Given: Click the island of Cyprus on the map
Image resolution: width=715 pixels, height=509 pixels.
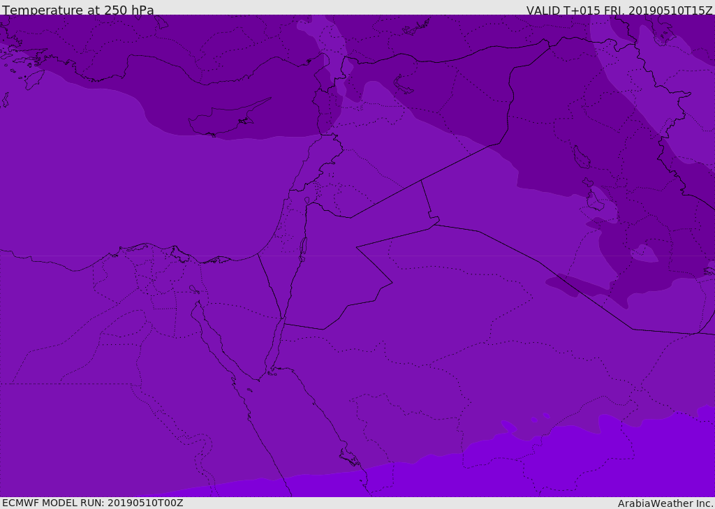Looking at the screenshot, I should click(229, 117).
